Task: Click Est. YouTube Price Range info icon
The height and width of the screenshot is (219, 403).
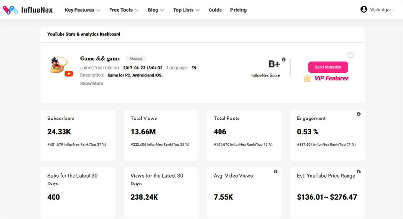Action: [358, 172]
